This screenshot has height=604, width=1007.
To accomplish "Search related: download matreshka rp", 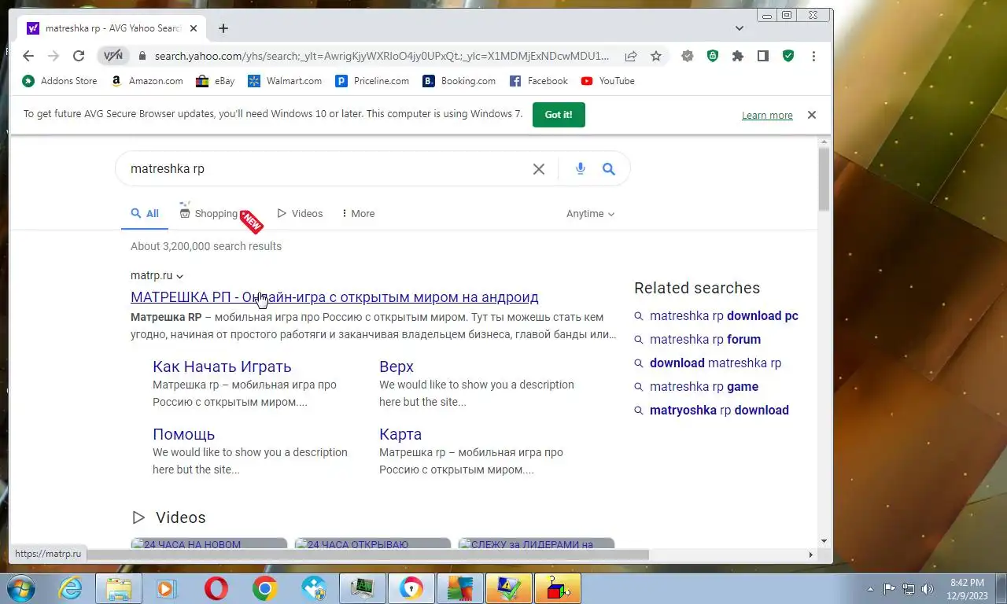I will (715, 363).
